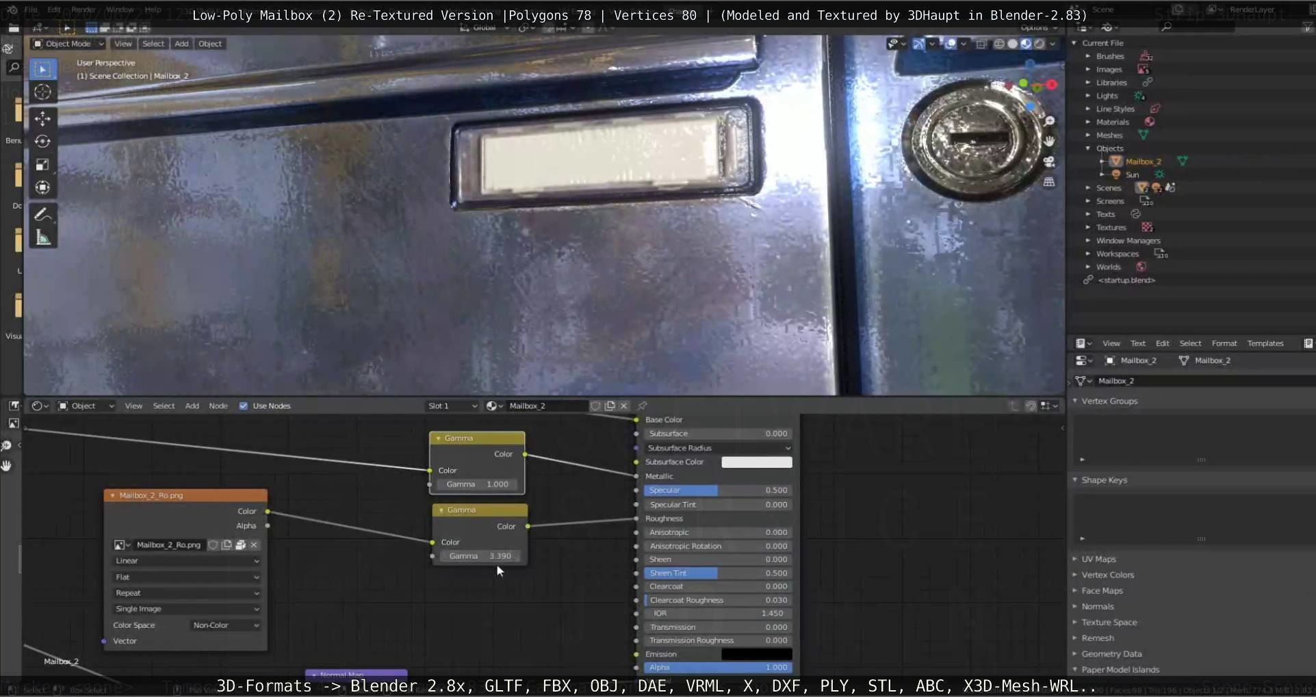Click the pin icon in node editor header
Viewport: 1316px width, 697px height.
pyautogui.click(x=642, y=406)
